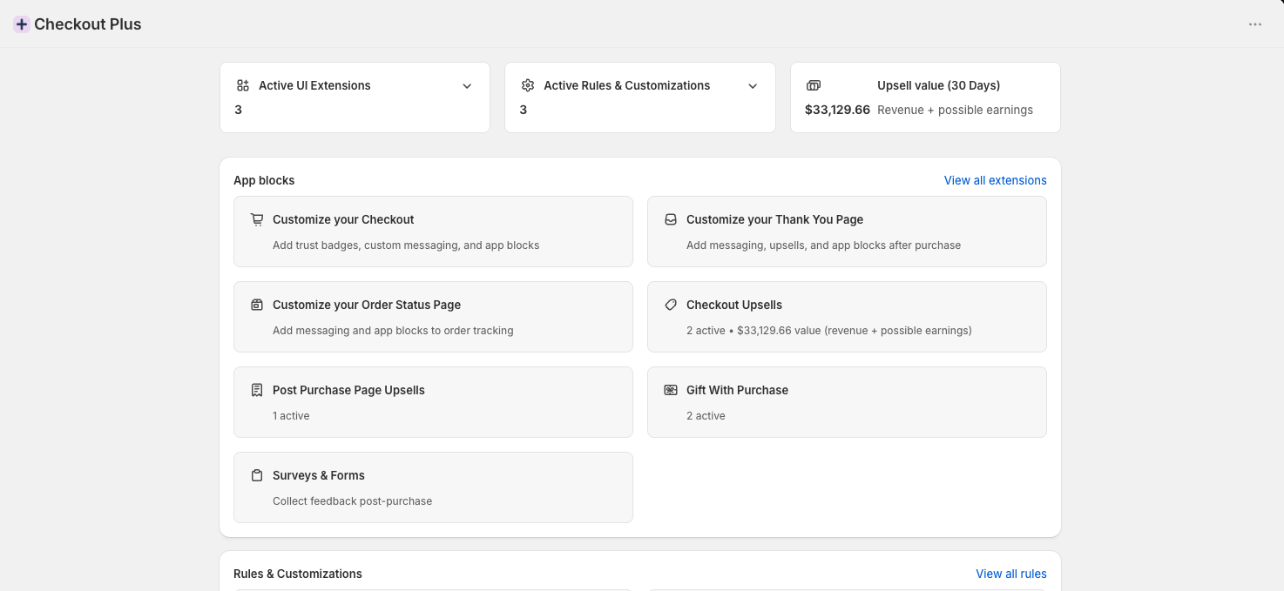Click the '2 active • $33,129.66 value' description
1284x591 pixels.
[x=829, y=331]
